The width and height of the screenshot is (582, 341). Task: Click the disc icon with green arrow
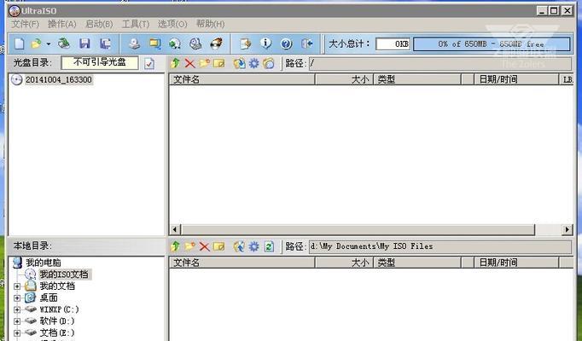click(175, 43)
